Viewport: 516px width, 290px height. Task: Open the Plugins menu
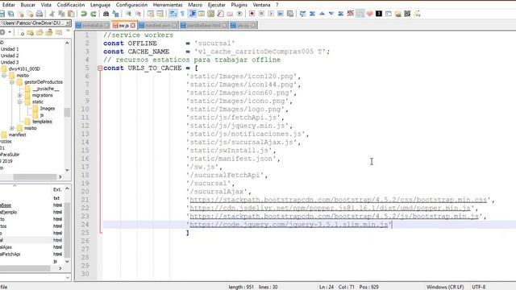[239, 5]
